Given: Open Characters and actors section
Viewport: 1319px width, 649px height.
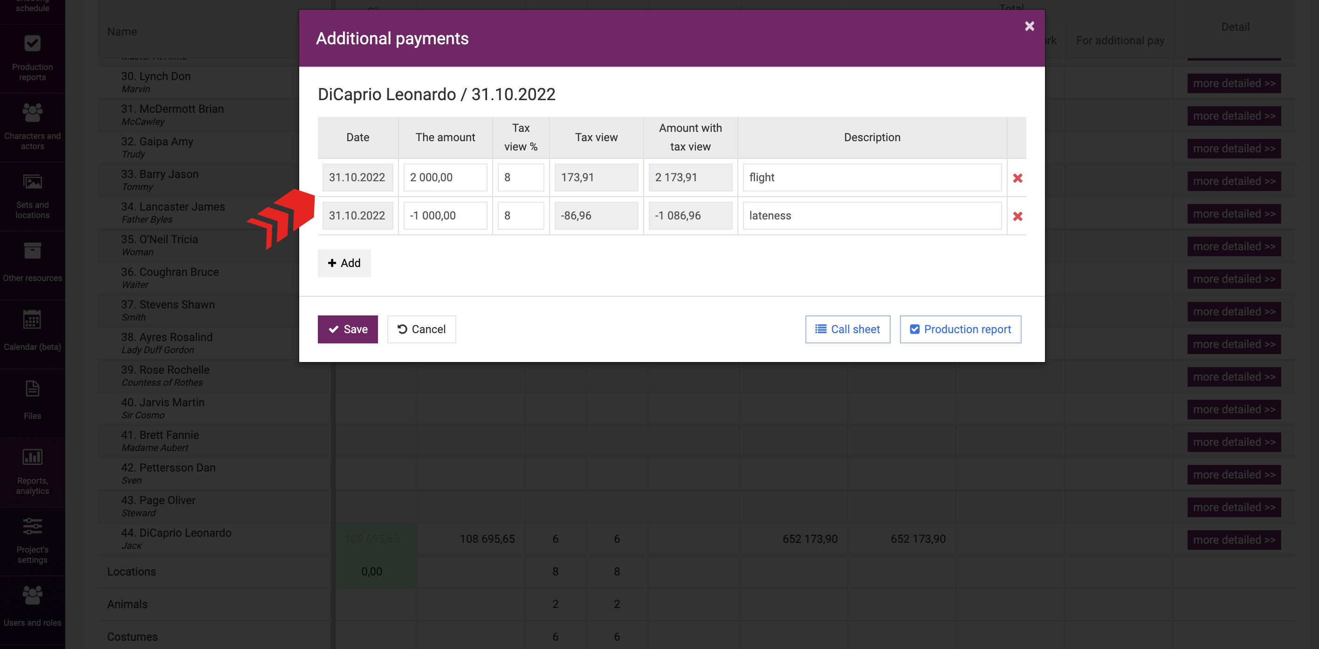Looking at the screenshot, I should coord(32,128).
